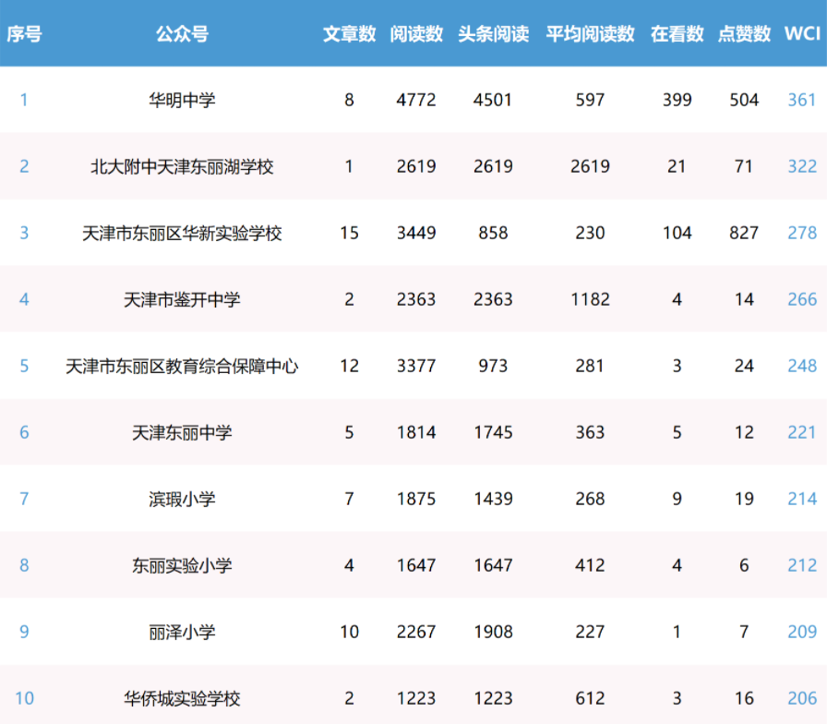Click 平均阅读数 value 412

(590, 565)
